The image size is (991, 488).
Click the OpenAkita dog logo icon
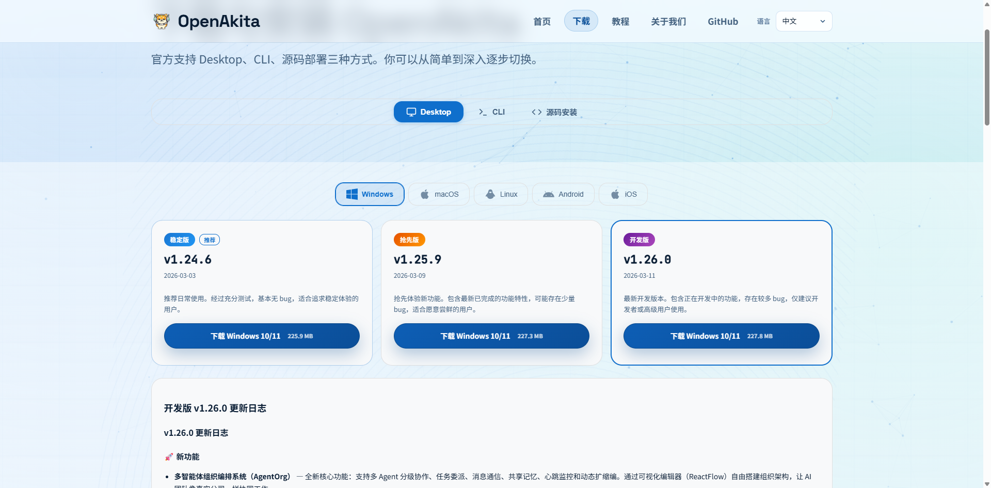coord(162,21)
